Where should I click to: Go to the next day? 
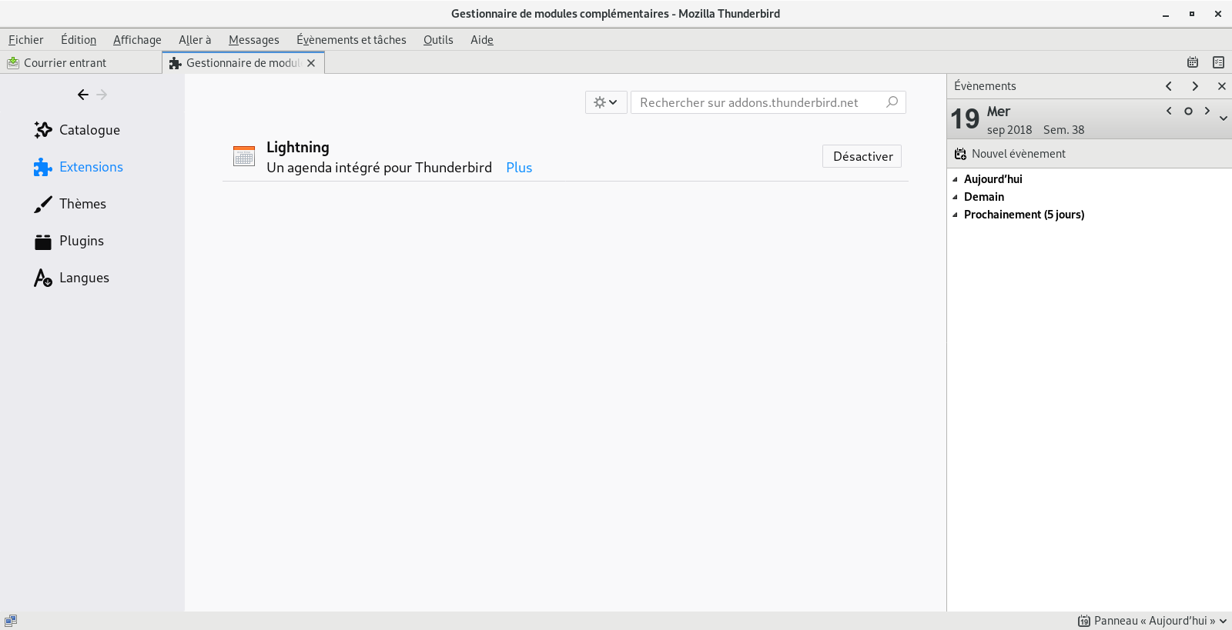pyautogui.click(x=1207, y=111)
